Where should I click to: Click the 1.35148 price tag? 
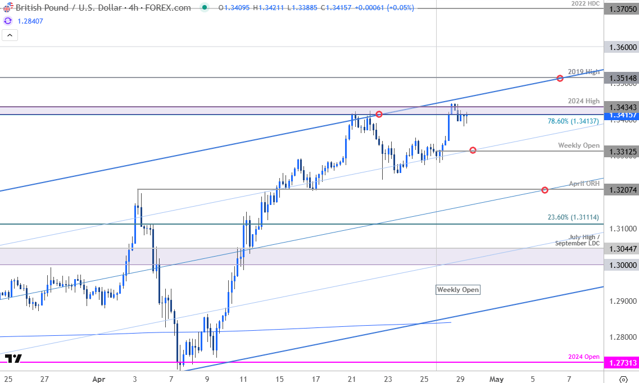pyautogui.click(x=622, y=77)
